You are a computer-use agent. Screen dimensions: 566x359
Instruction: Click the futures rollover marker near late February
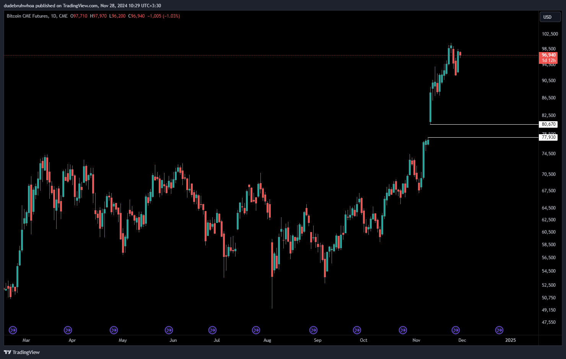pyautogui.click(x=13, y=330)
